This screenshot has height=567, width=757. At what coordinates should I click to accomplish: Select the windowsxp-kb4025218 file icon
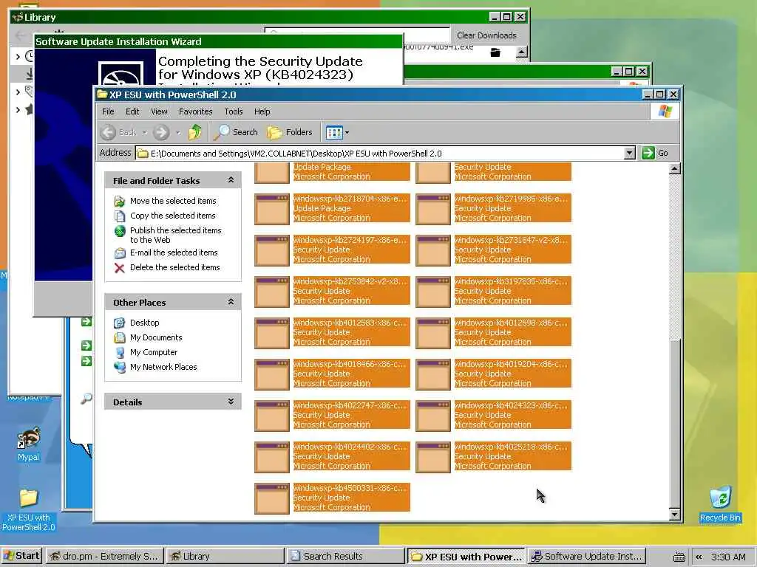[433, 458]
